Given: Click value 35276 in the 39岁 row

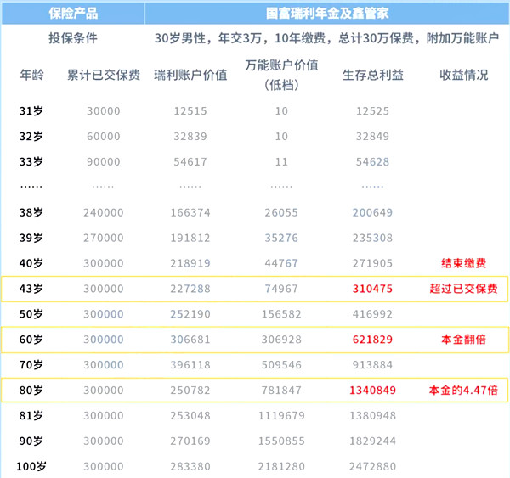Looking at the screenshot, I should 281,238.
